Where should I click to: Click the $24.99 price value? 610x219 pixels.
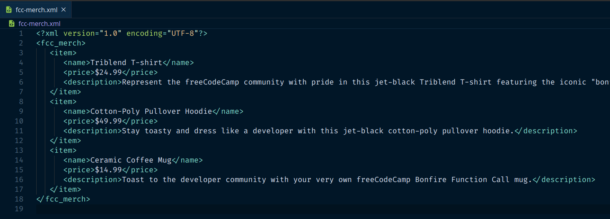[108, 72]
